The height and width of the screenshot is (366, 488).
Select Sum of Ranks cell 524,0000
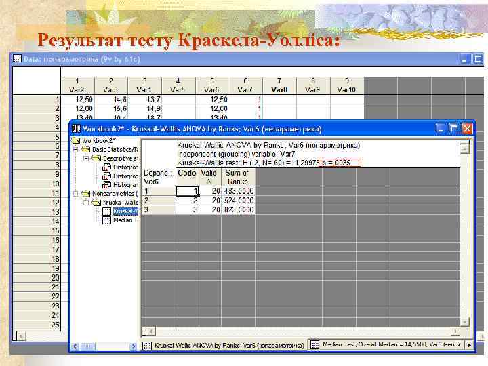238,201
